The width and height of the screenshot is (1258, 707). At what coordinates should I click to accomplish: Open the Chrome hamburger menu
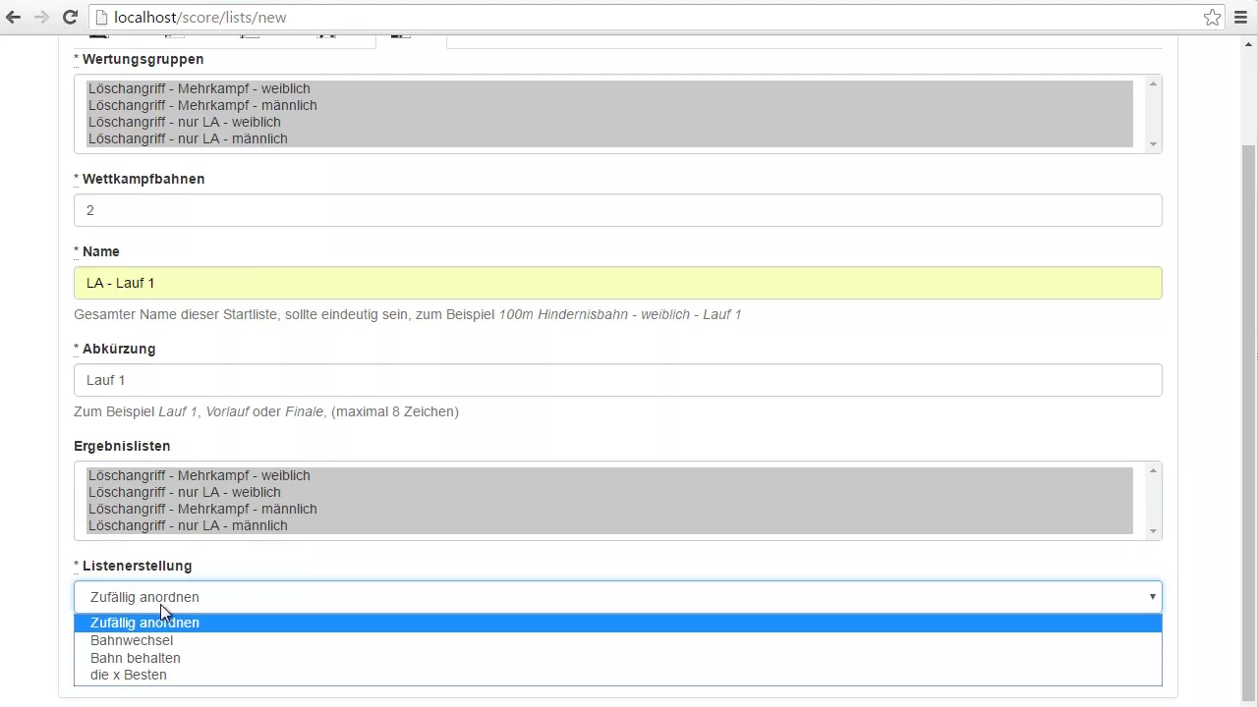click(1240, 17)
